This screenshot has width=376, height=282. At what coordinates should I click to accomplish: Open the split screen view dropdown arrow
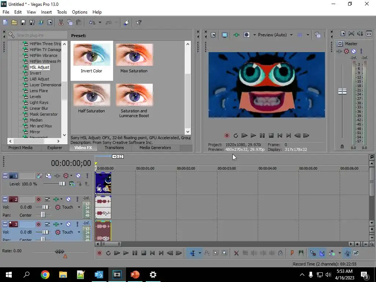[x=254, y=35]
